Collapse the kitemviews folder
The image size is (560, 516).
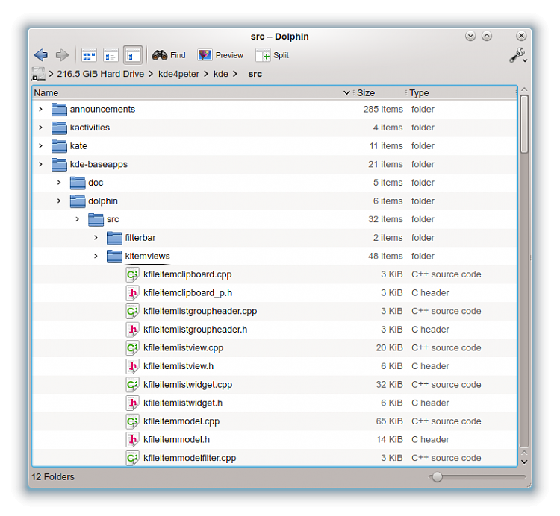pyautogui.click(x=96, y=256)
